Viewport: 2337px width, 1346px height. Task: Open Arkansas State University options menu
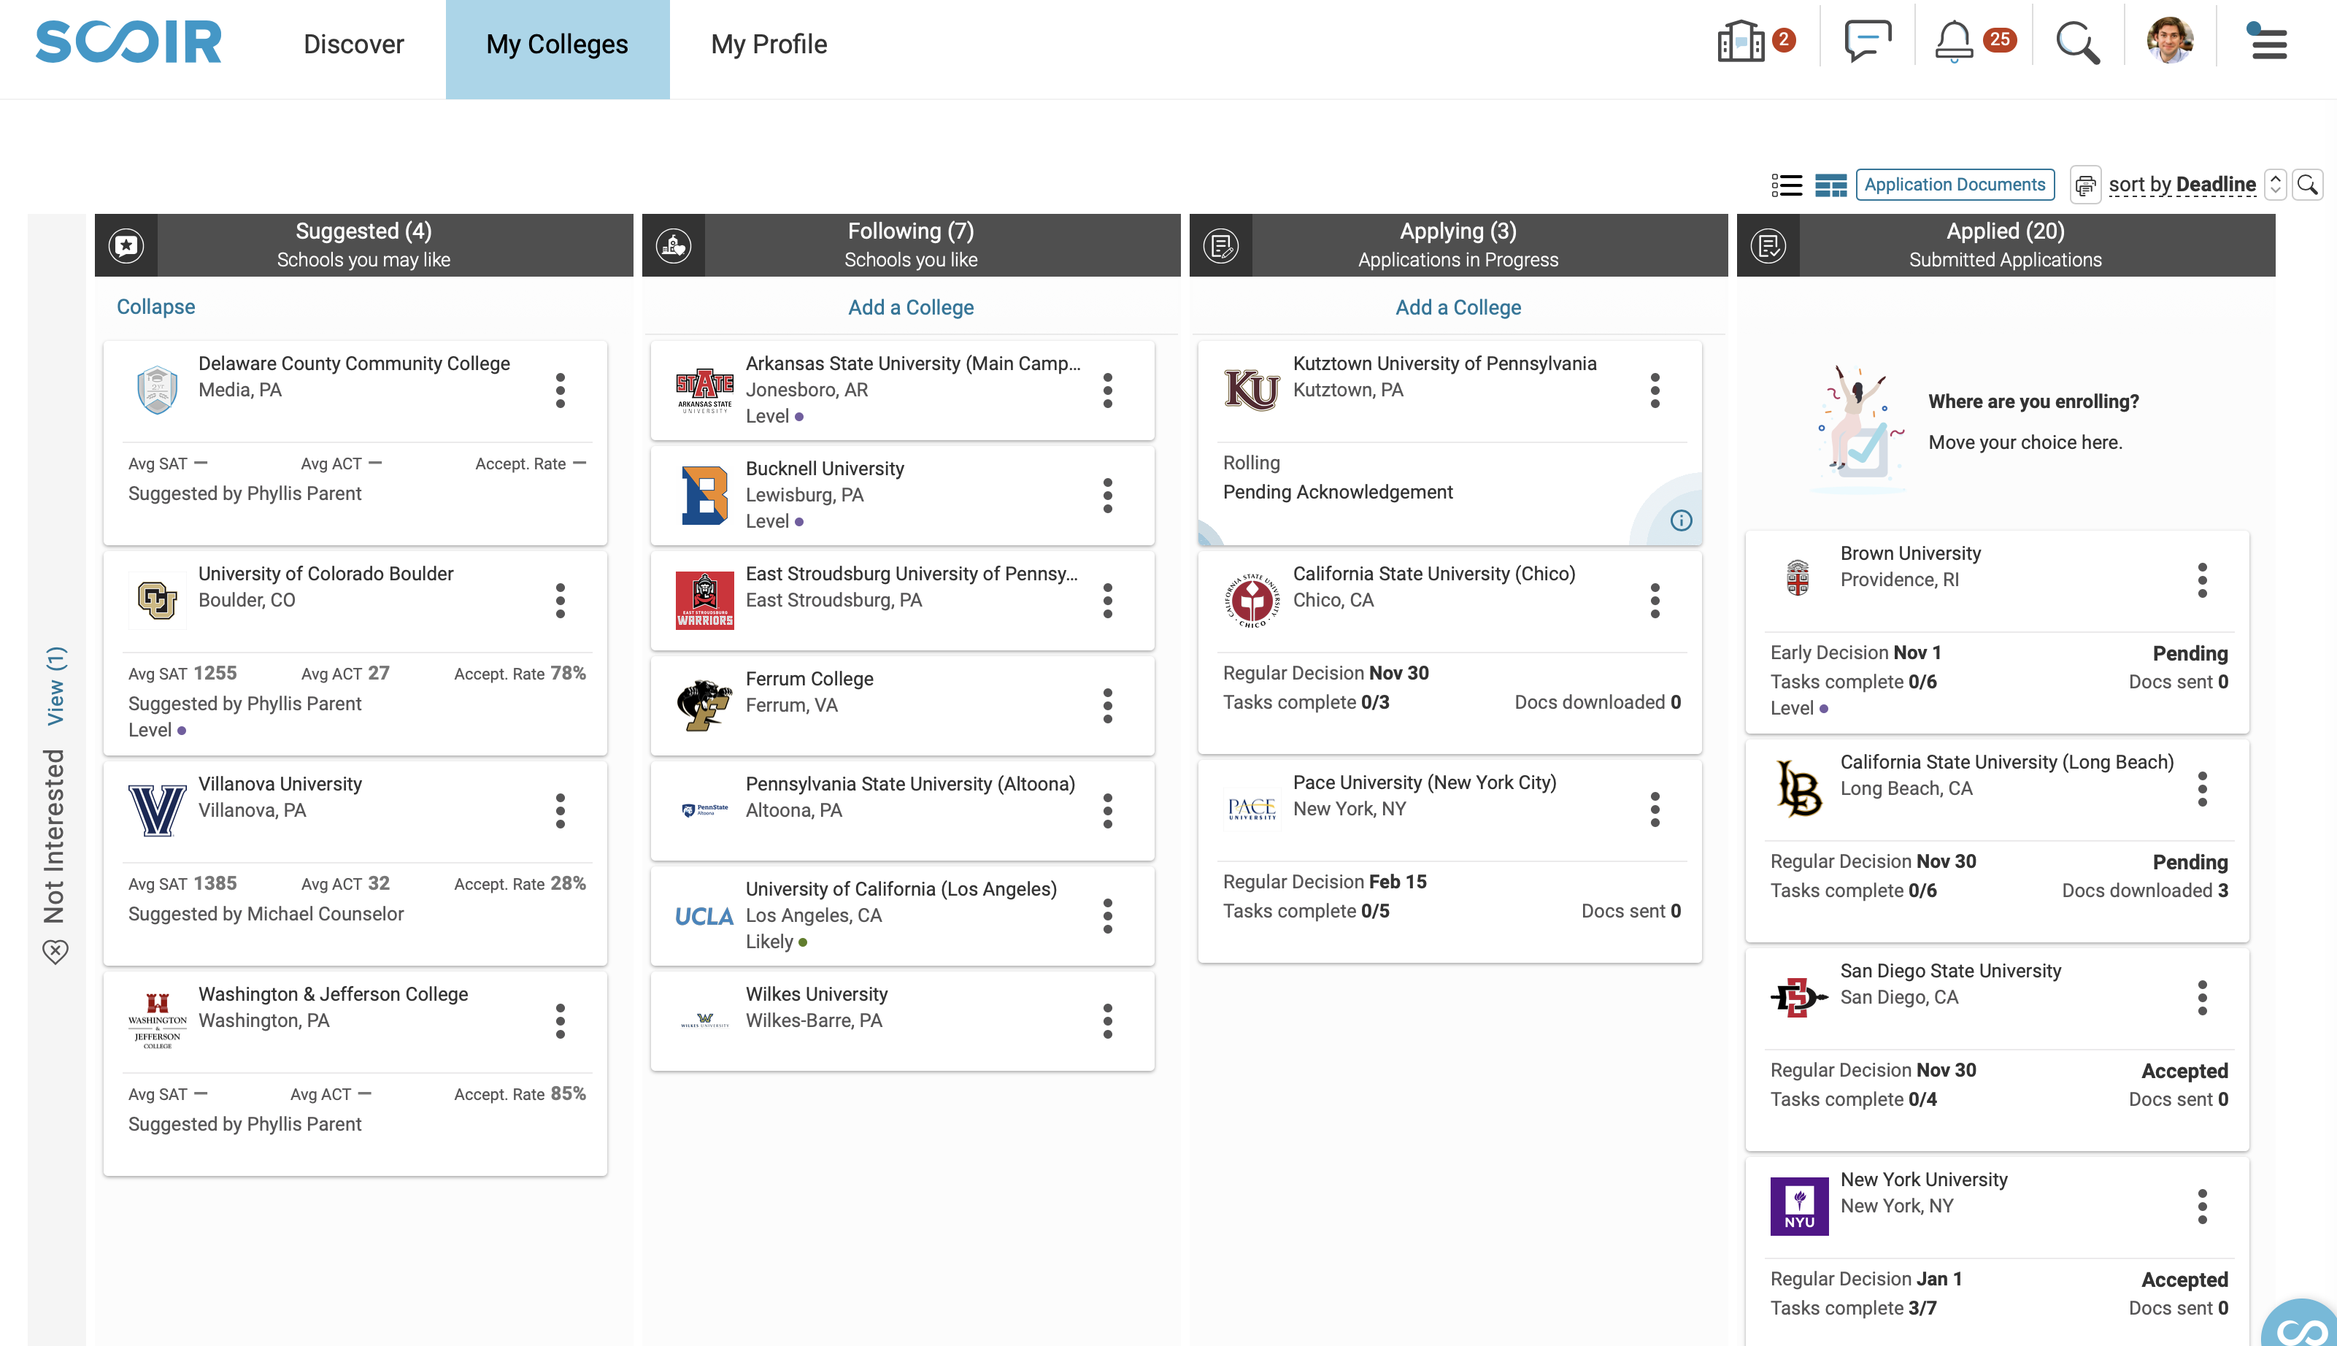(x=1107, y=391)
